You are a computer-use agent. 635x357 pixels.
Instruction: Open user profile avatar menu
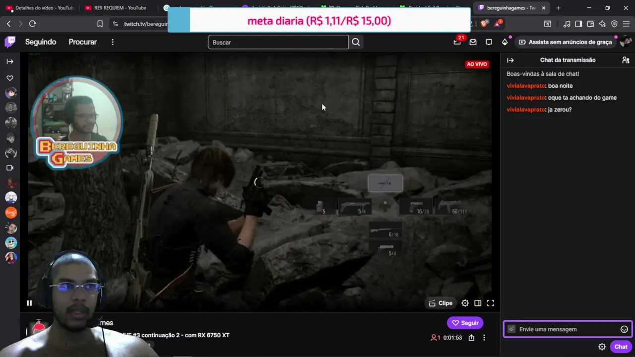pos(625,42)
